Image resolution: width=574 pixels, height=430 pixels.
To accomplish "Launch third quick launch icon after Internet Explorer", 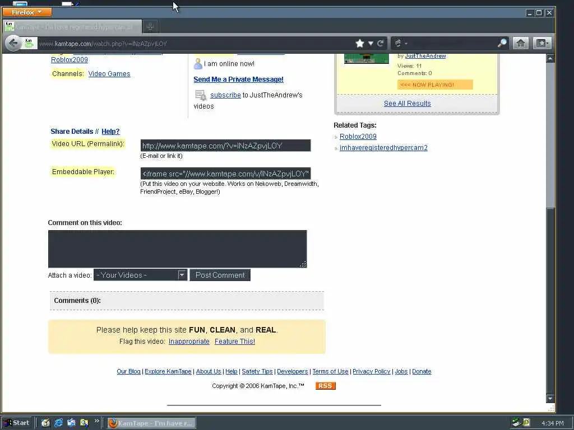I will [71, 423].
